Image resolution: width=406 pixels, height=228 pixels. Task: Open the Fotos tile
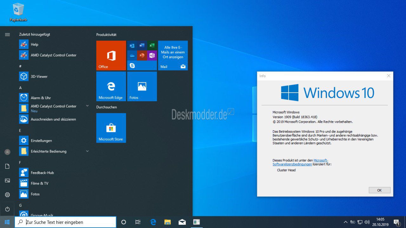[x=142, y=86]
